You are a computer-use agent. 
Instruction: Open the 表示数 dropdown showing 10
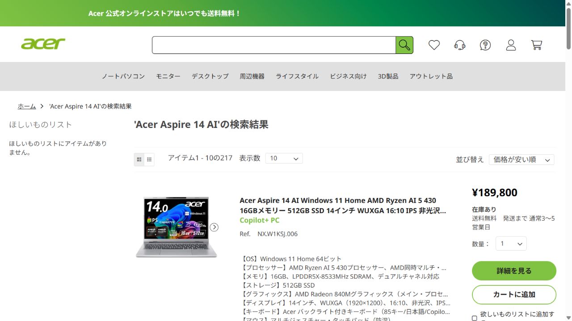[284, 158]
